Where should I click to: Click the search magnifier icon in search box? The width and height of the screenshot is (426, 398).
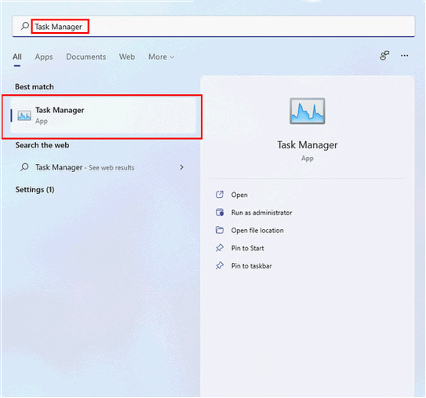tap(25, 26)
